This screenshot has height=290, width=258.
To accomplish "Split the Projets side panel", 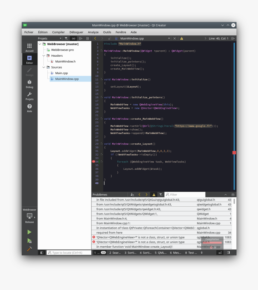I will [x=81, y=38].
